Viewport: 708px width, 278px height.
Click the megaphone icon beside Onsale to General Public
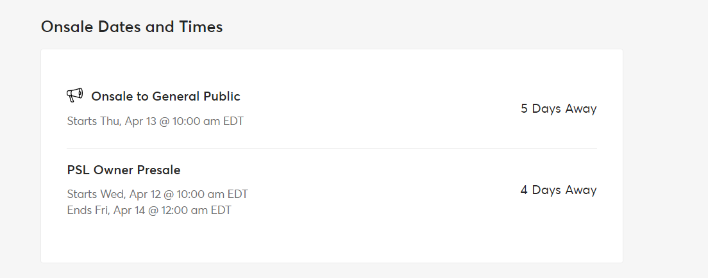[75, 95]
